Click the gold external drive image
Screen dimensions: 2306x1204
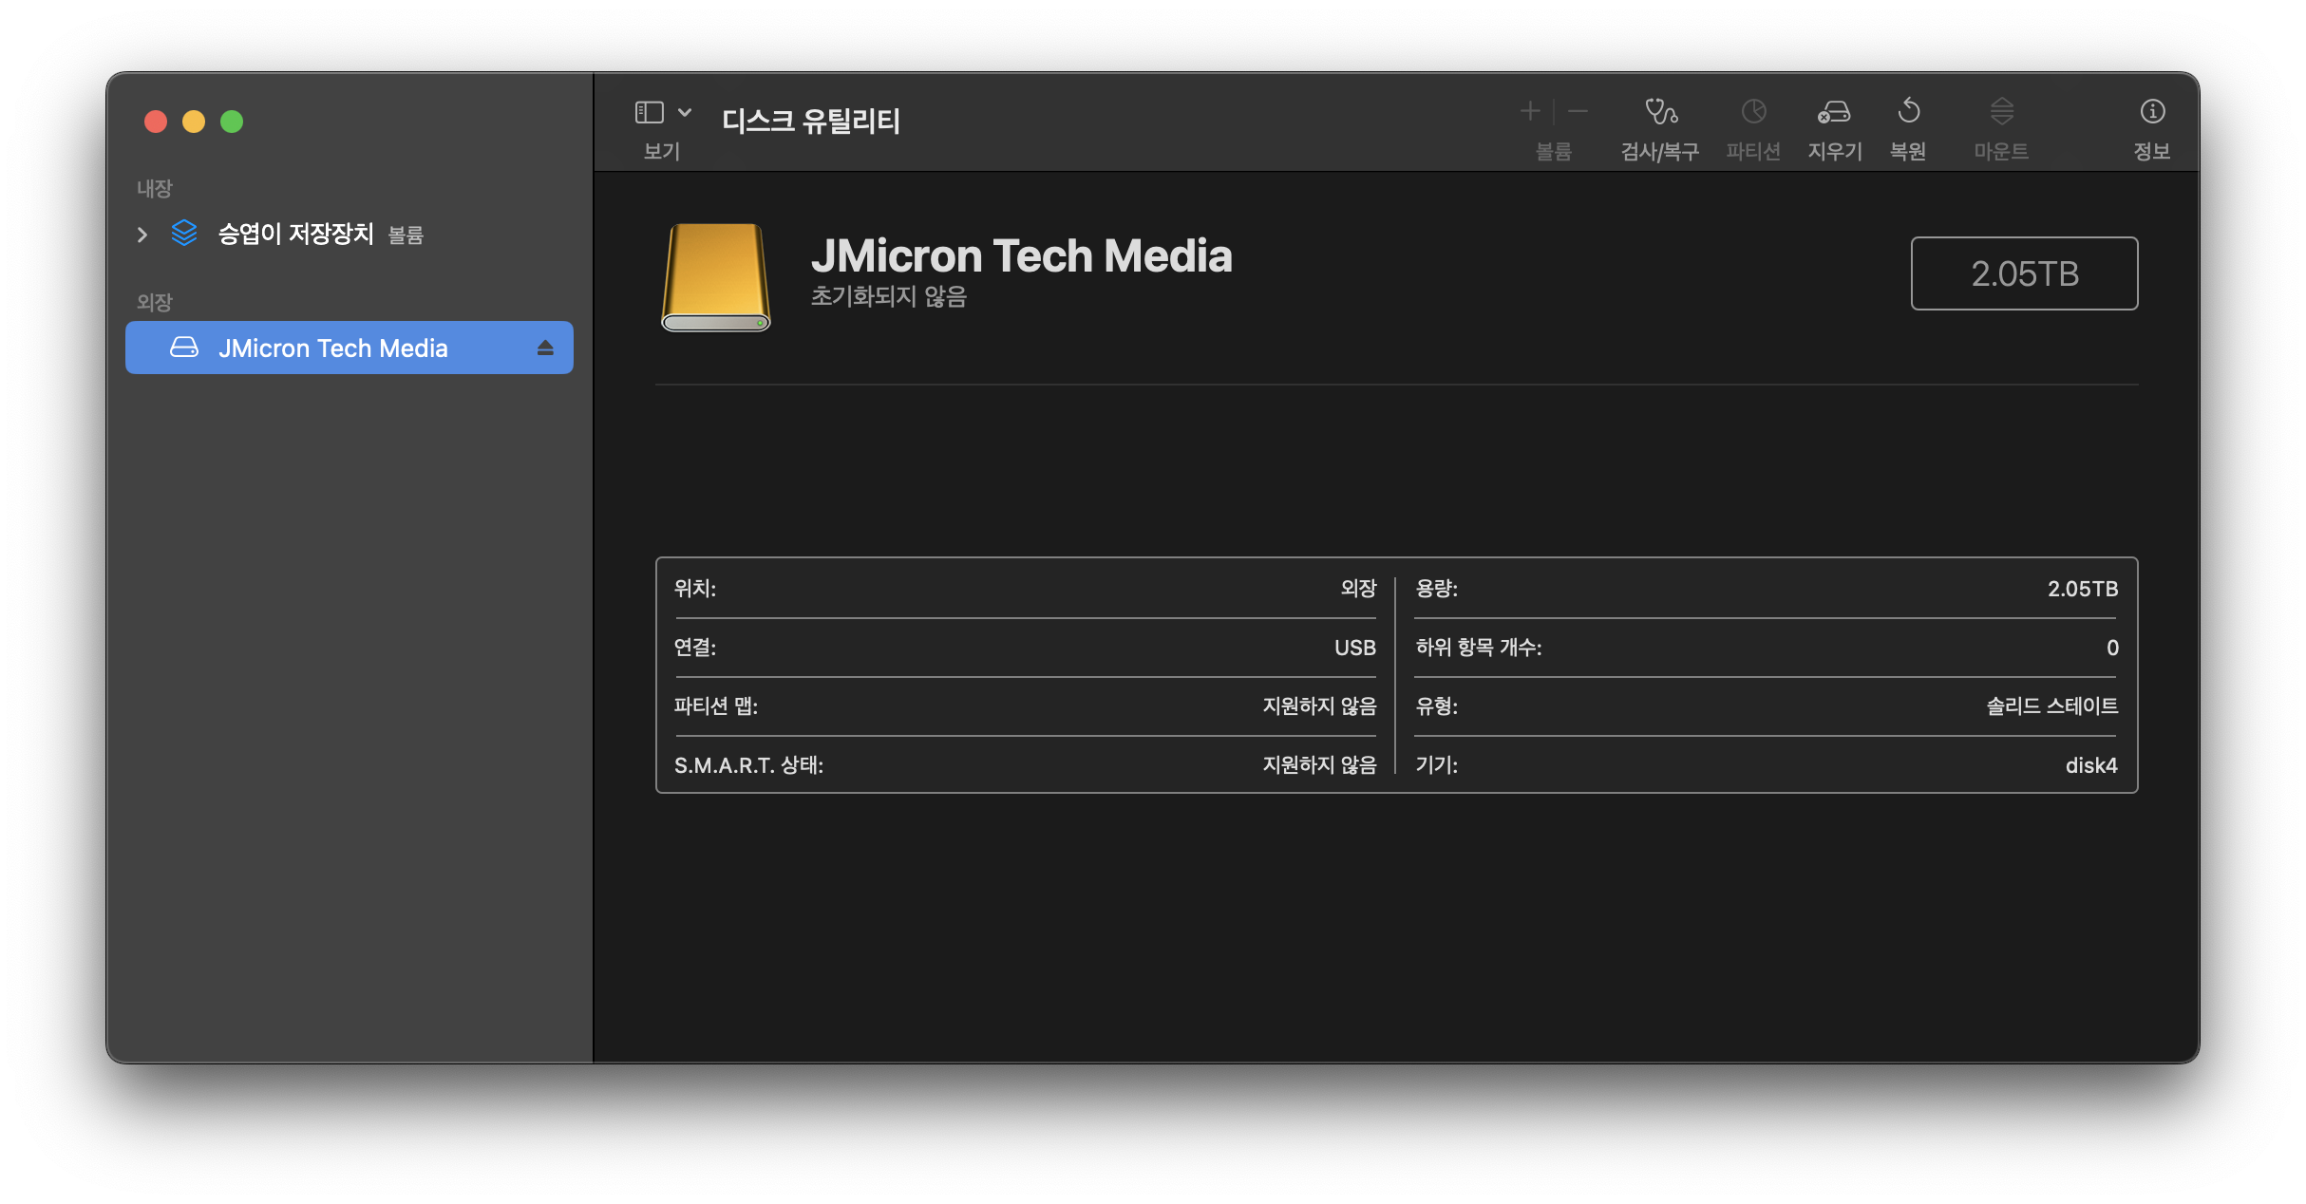pyautogui.click(x=716, y=277)
